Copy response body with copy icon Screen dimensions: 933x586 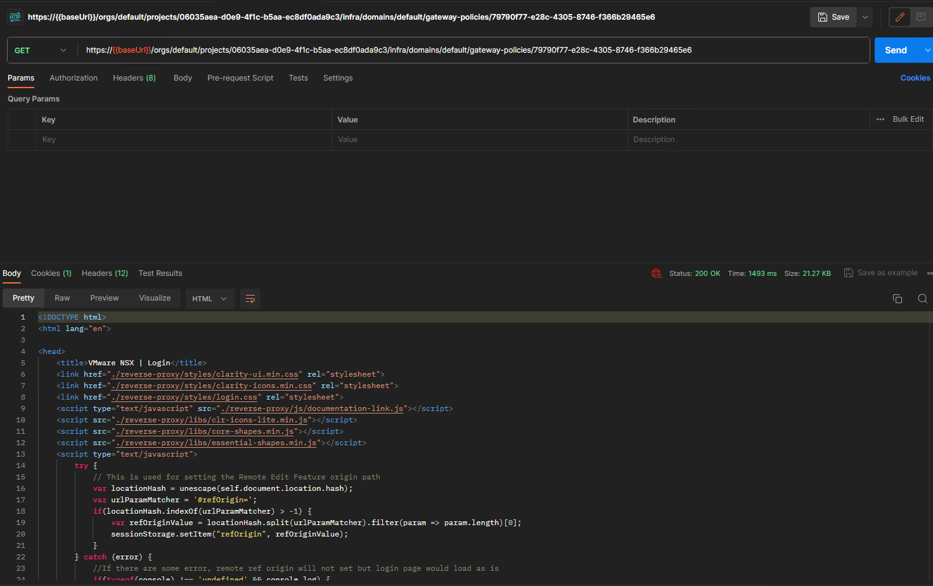(897, 299)
